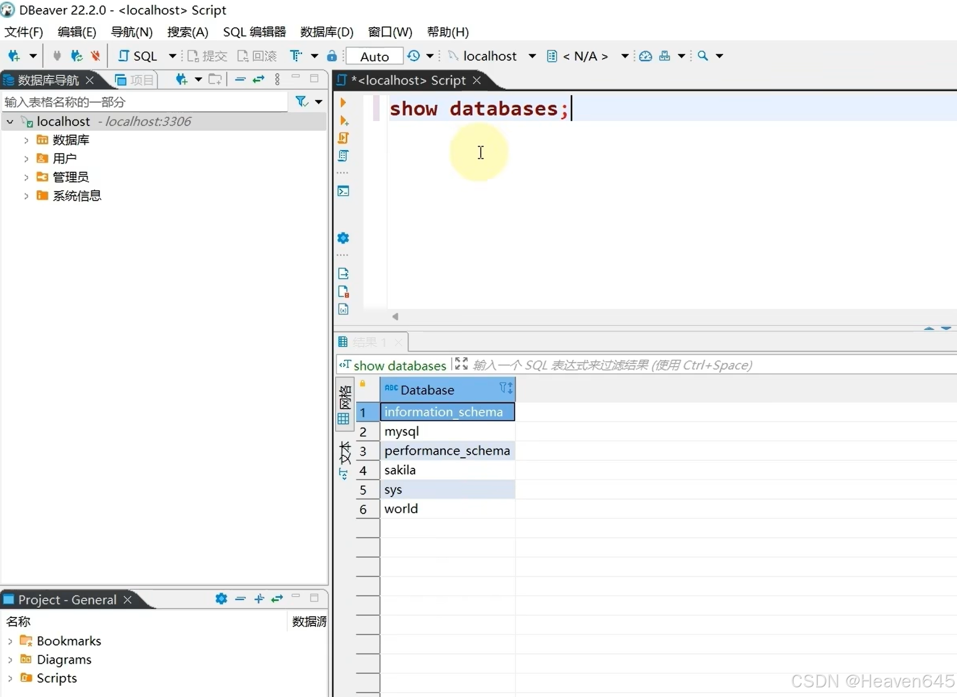Click the dashboard gauge icon
This screenshot has height=697, width=957.
pos(646,56)
